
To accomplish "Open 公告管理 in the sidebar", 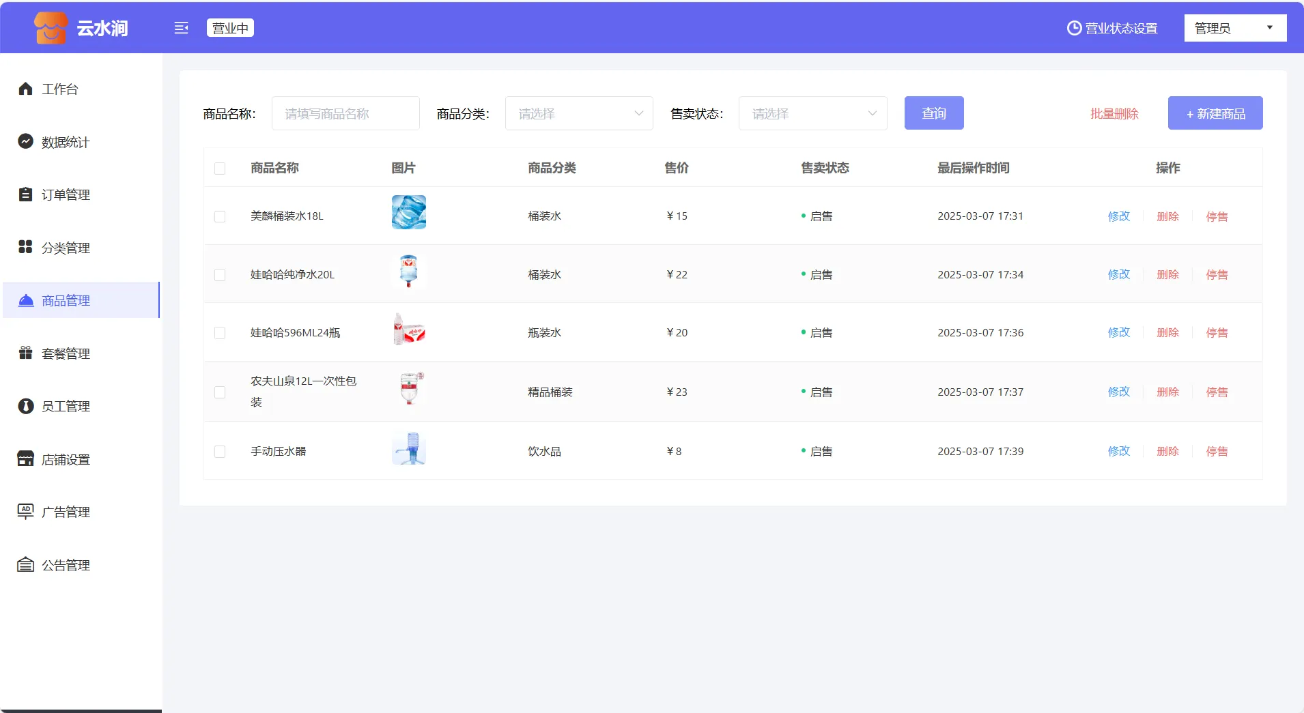I will [66, 565].
